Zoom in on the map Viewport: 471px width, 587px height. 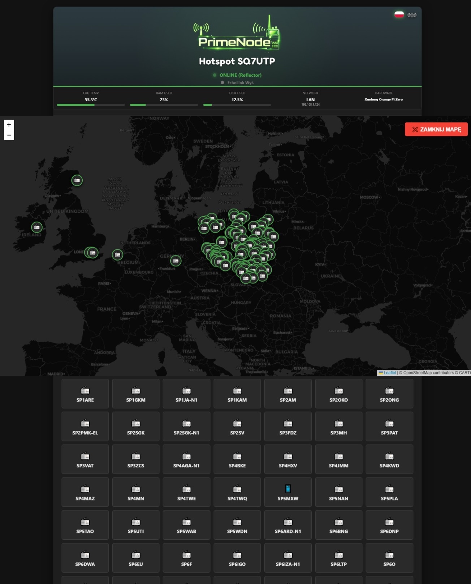9,125
